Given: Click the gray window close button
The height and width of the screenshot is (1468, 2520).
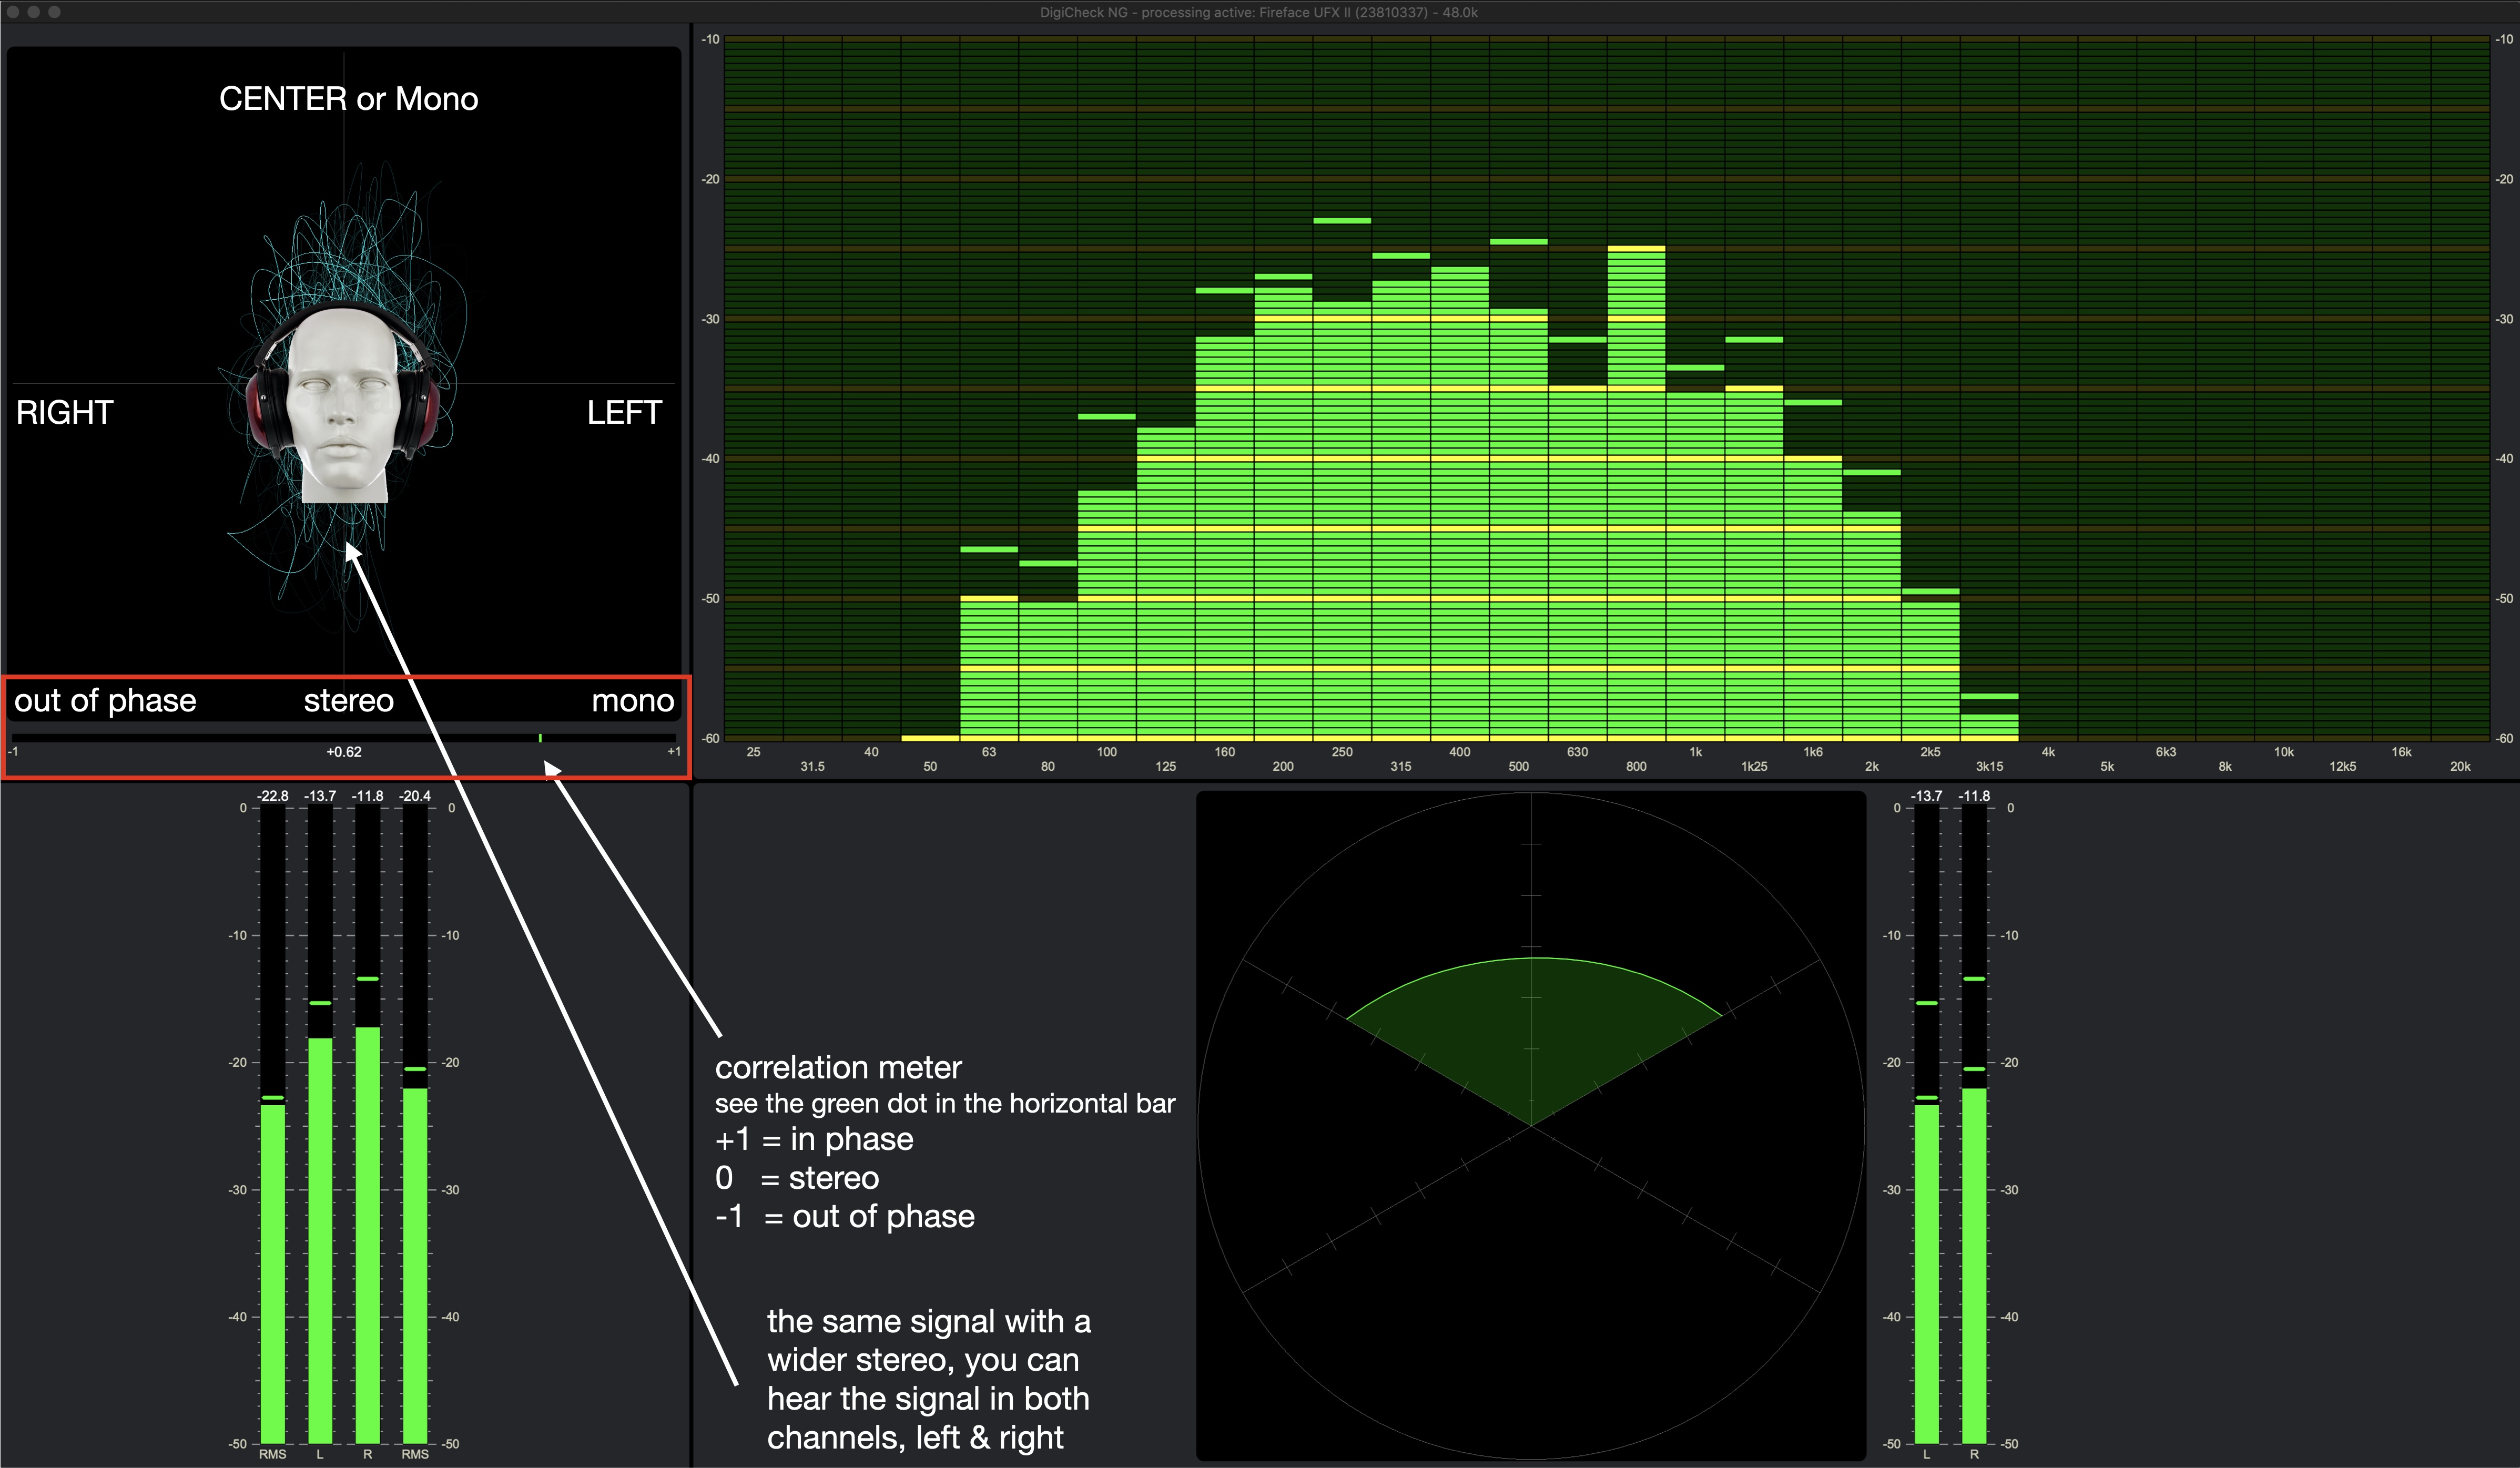Looking at the screenshot, I should 12,12.
